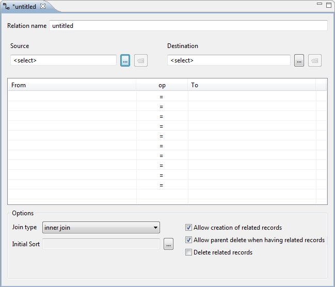335x287 pixels.
Task: Open Source table browse button
Action: tap(125, 60)
